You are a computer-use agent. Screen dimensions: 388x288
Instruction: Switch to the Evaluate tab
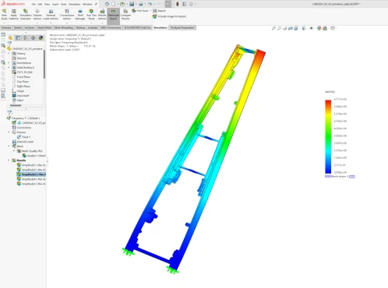pos(93,27)
